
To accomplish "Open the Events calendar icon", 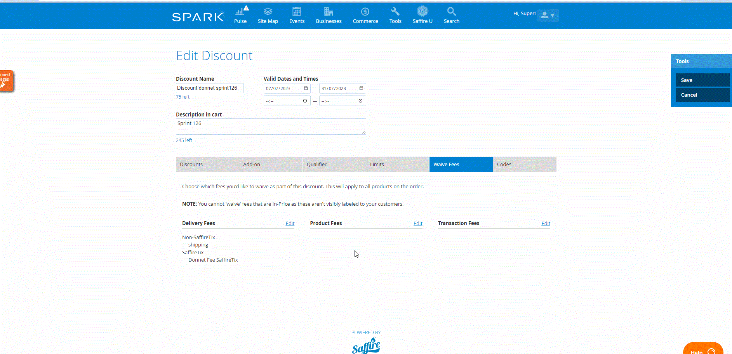I will (297, 12).
